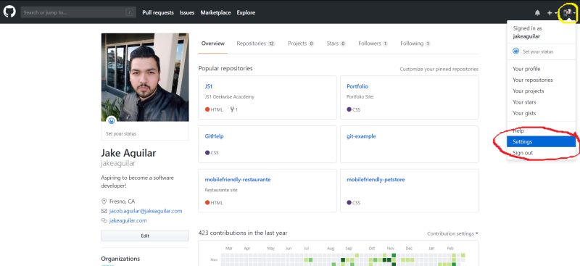Viewport: 580px width, 266px height.
Task: Focus the Search or jump to field
Action: (78, 12)
